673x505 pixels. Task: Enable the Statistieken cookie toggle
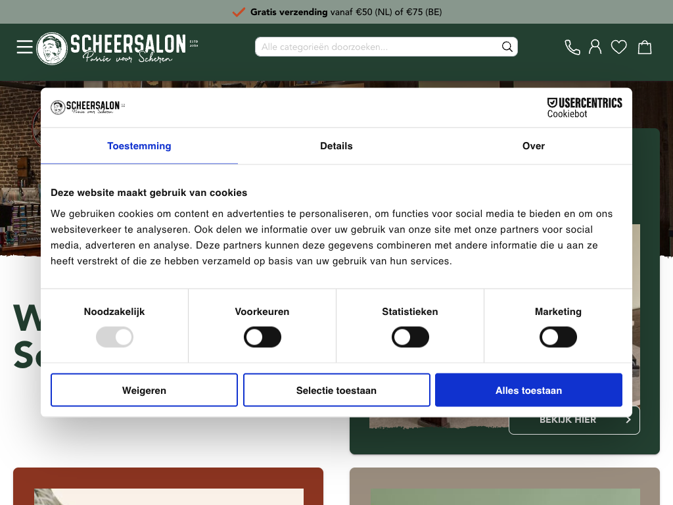tap(410, 338)
